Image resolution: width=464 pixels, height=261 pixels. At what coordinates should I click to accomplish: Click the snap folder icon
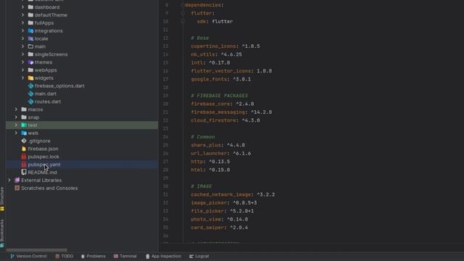tap(24, 117)
